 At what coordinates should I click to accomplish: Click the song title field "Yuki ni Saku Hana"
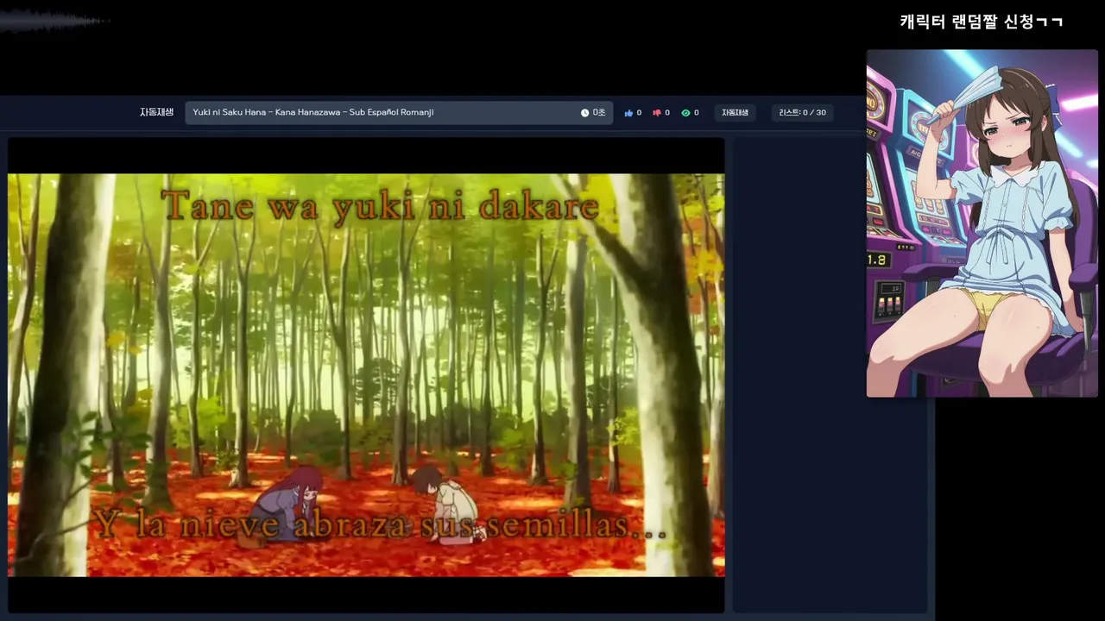[399, 113]
